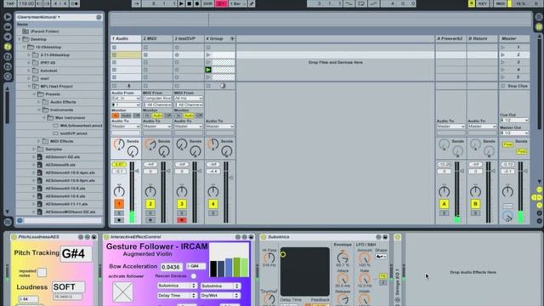Expand the Samples folder
The image size is (544, 306).
(x=34, y=149)
